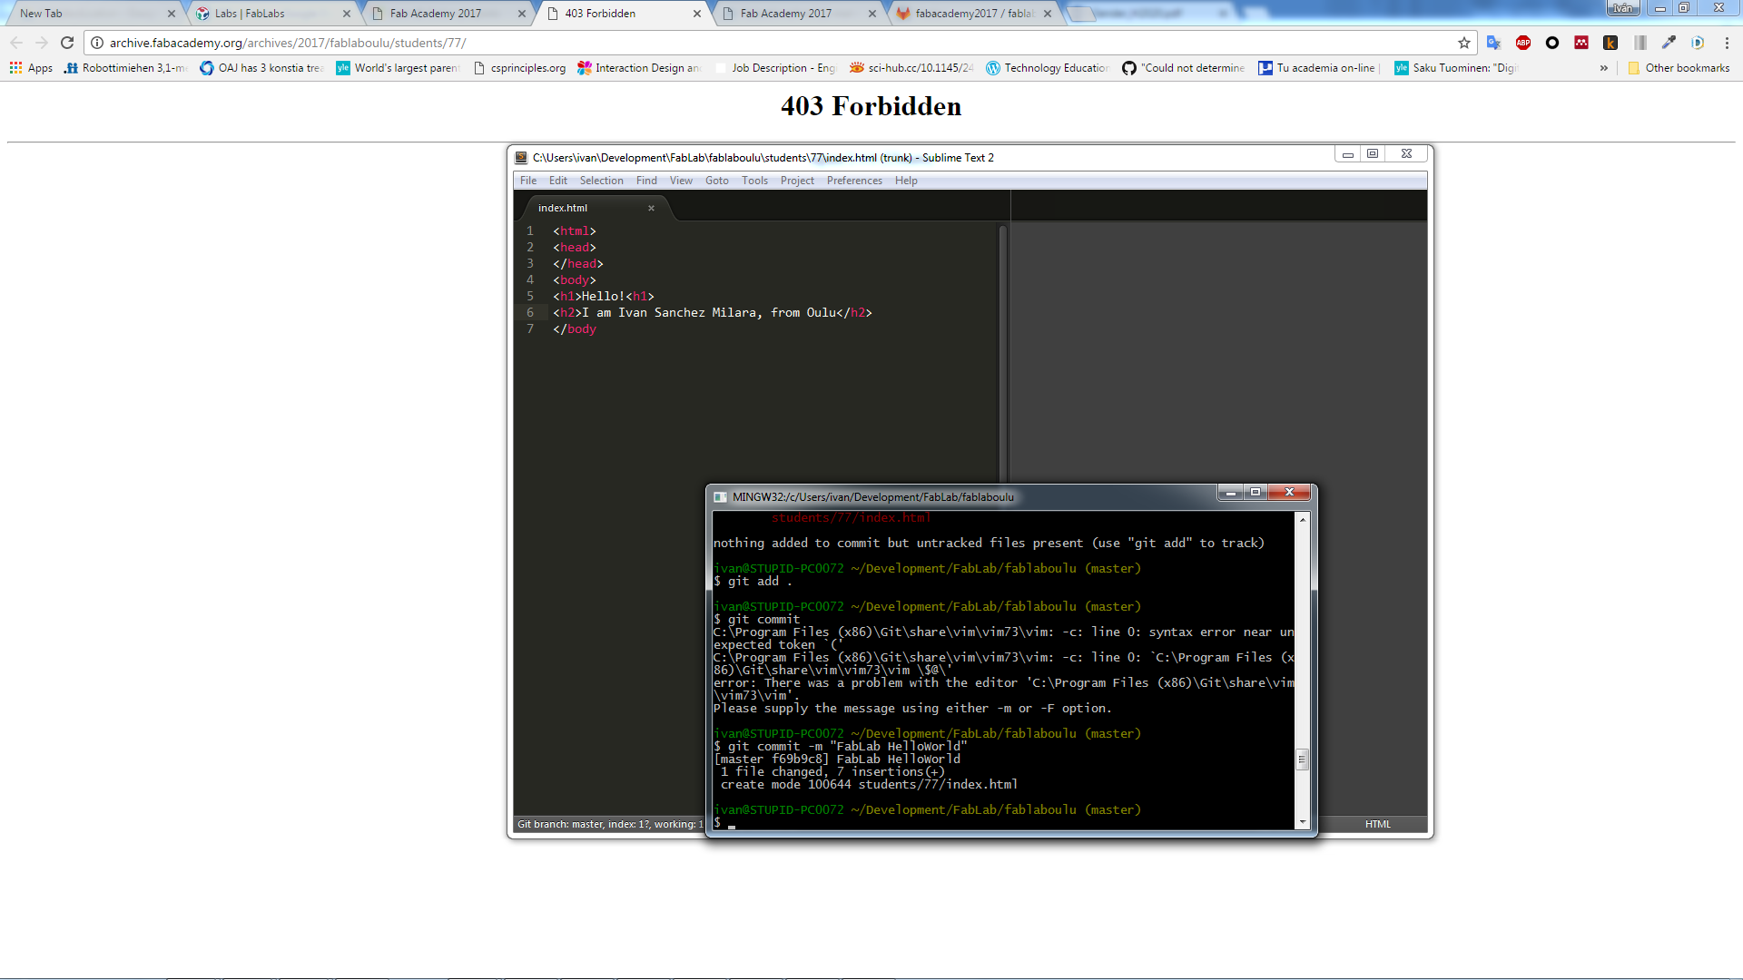Image resolution: width=1743 pixels, height=980 pixels.
Task: Open the 'OAJ has 3 konstia' bookmark
Action: 261,68
